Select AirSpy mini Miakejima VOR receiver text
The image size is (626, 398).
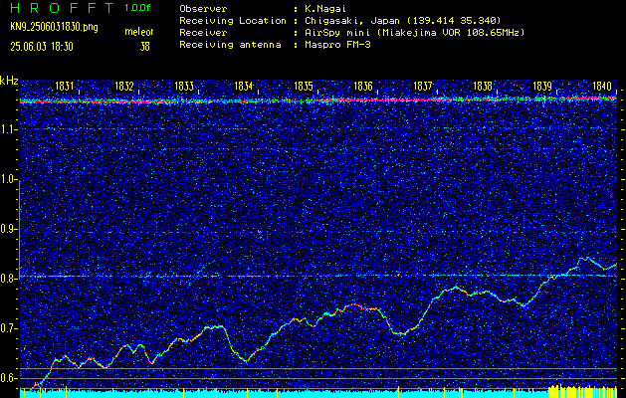click(415, 33)
